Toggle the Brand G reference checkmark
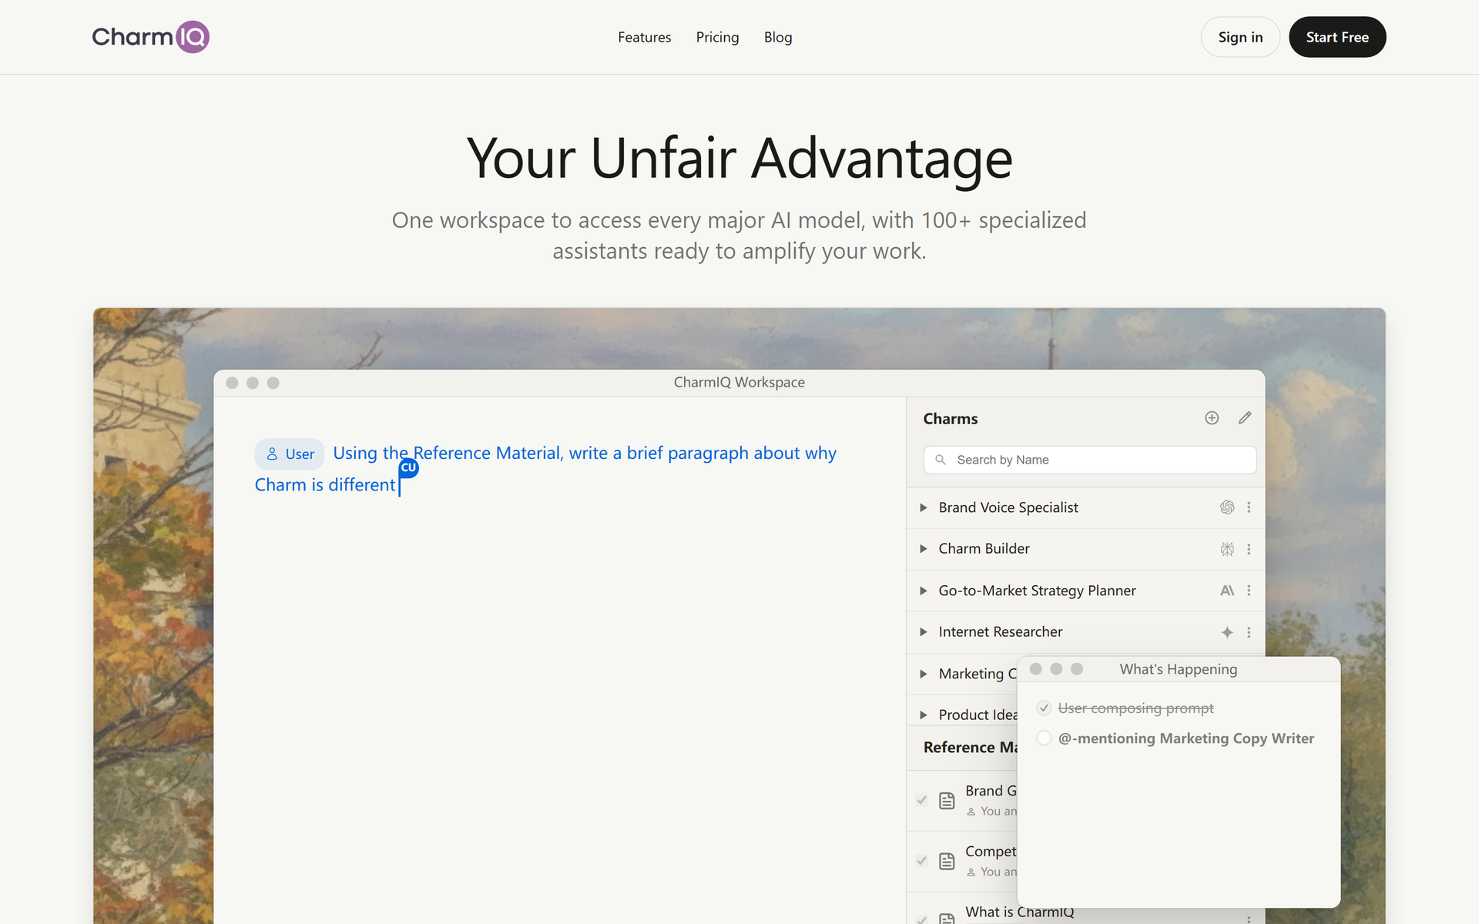1479x924 pixels. coord(921,800)
